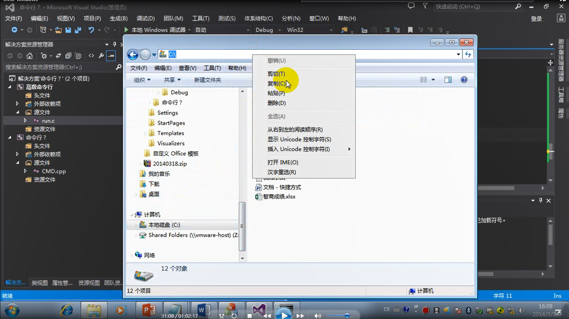Click the Save All icon in the toolbar
This screenshot has height=319, width=569.
click(x=78, y=30)
